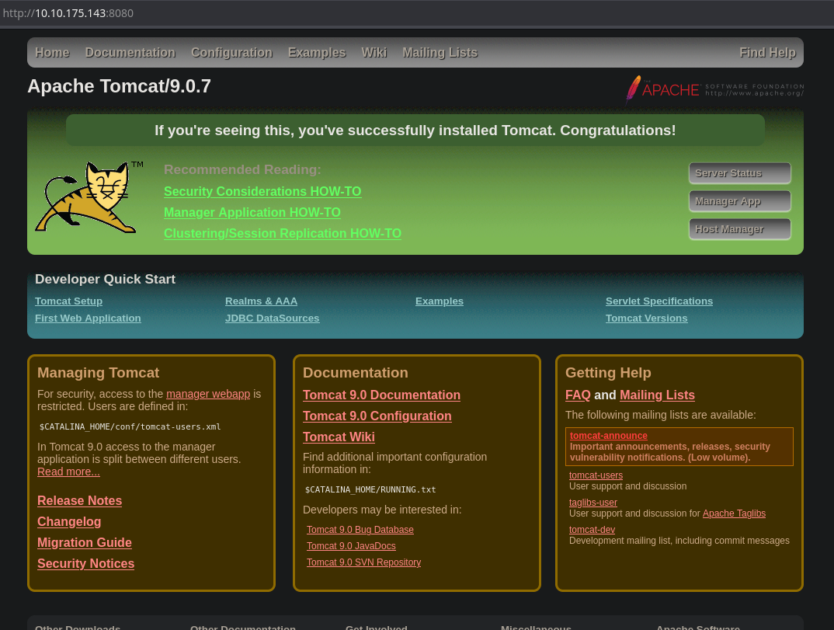Open the Examples navigation item
This screenshot has width=834, height=630.
point(317,53)
